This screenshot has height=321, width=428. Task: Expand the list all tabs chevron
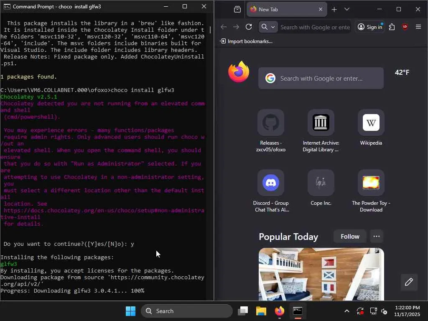pyautogui.click(x=346, y=9)
